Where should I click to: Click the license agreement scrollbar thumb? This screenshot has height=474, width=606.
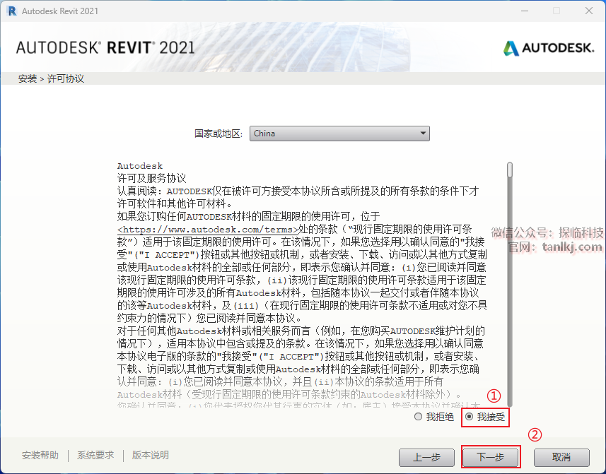(x=510, y=170)
